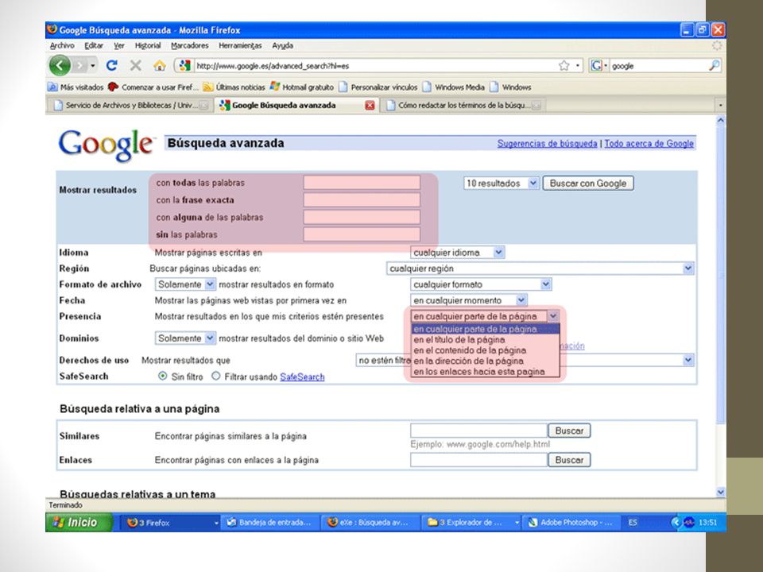Switch to Adobe Photoshop taskbar item
Image resolution: width=763 pixels, height=572 pixels.
pos(571,523)
